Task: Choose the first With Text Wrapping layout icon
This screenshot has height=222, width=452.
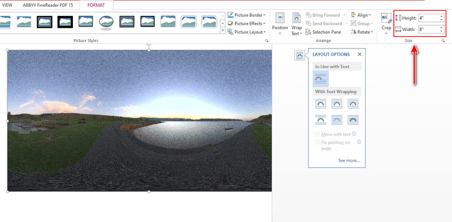Action: (321, 103)
